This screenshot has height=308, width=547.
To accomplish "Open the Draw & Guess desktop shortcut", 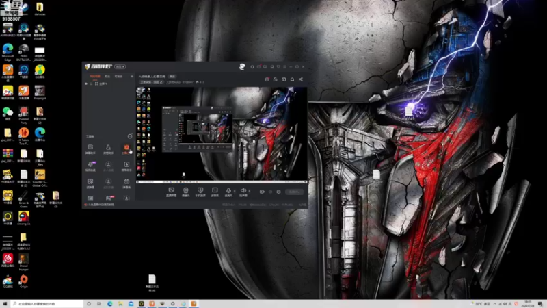I will pos(24,199).
